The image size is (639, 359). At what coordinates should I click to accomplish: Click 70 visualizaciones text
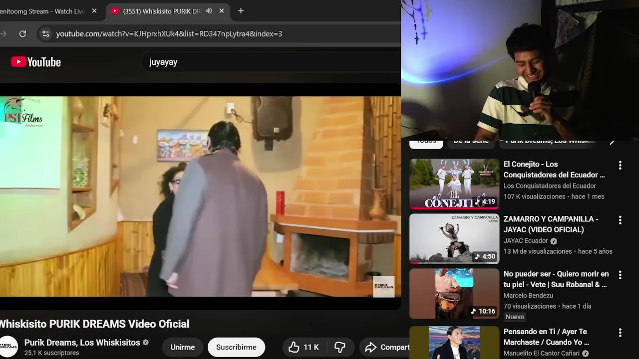click(x=530, y=306)
